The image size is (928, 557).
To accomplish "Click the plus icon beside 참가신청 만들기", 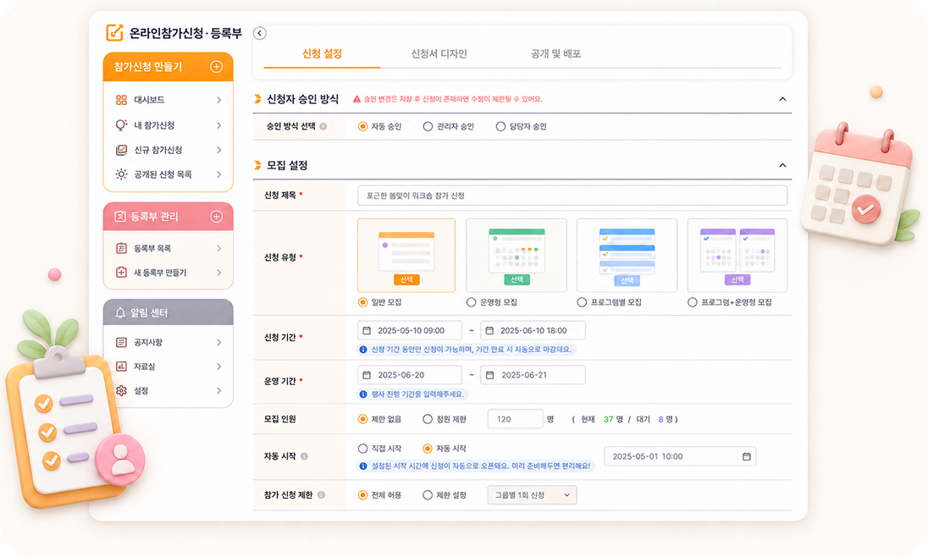I will coord(217,67).
